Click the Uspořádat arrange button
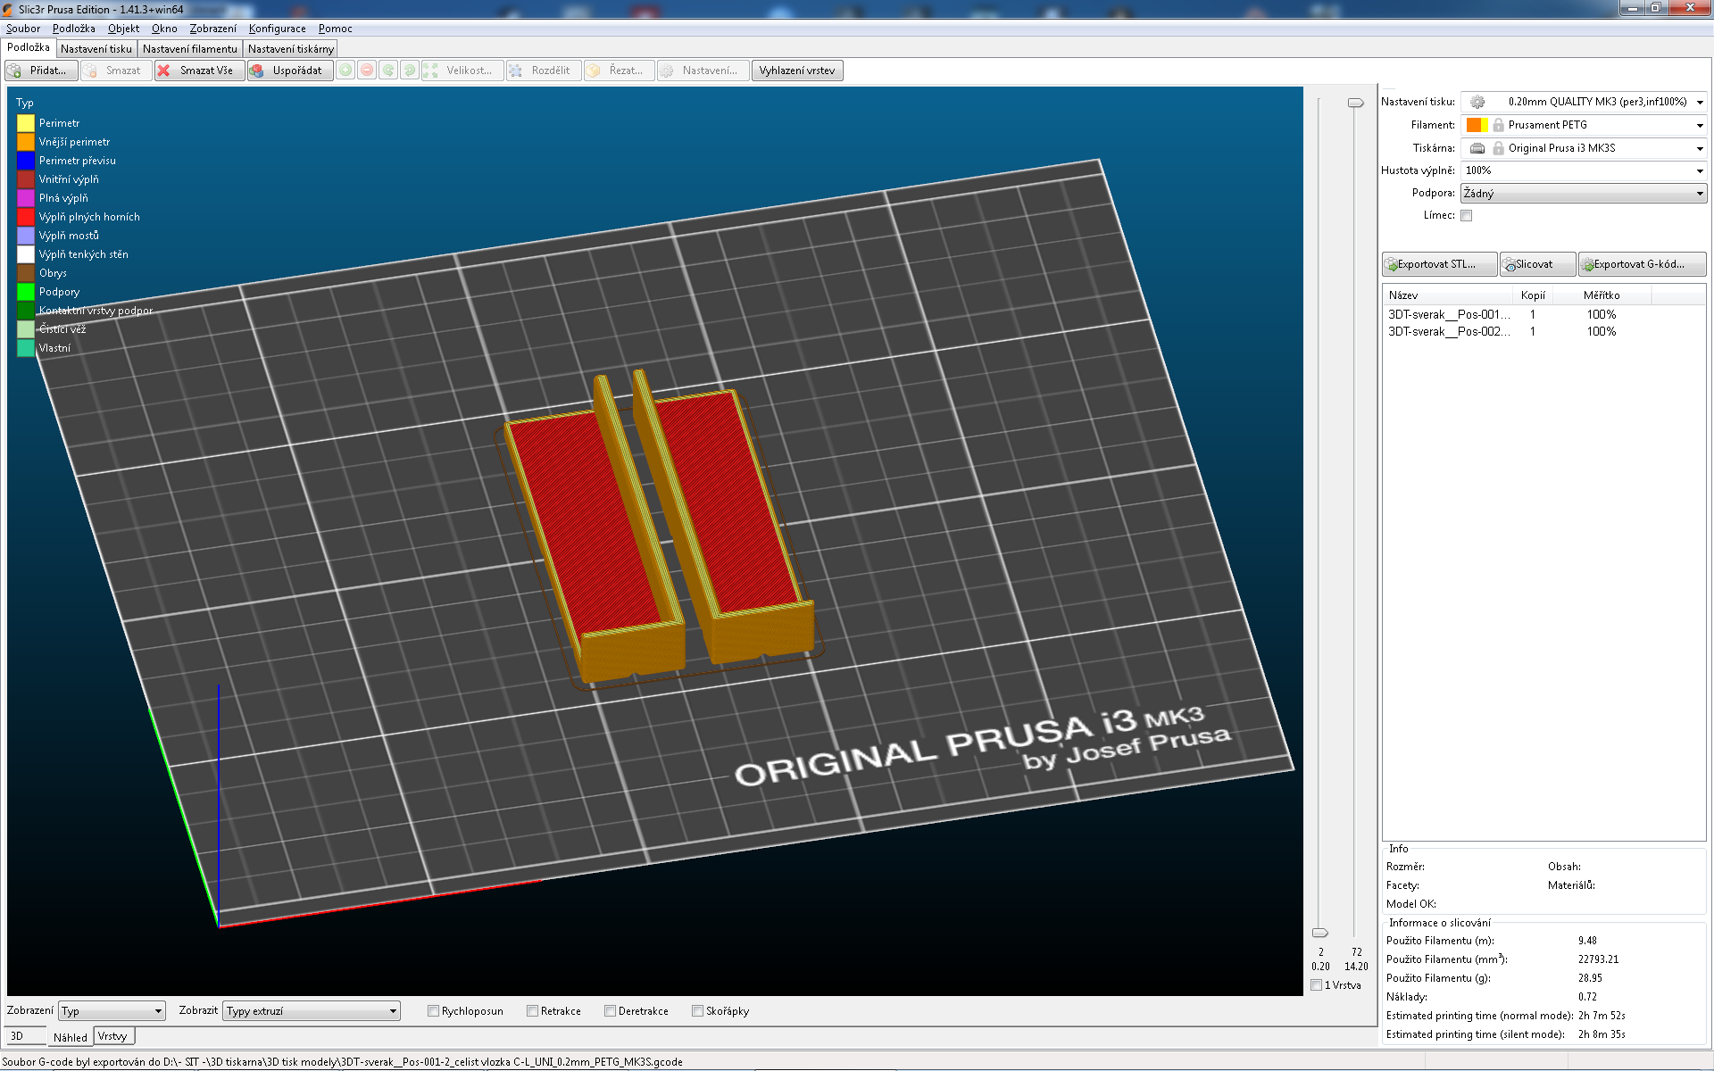 point(290,71)
